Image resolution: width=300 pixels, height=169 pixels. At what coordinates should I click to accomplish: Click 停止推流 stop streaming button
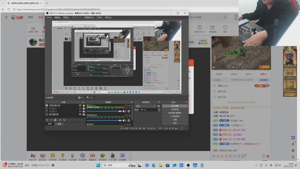point(175,106)
